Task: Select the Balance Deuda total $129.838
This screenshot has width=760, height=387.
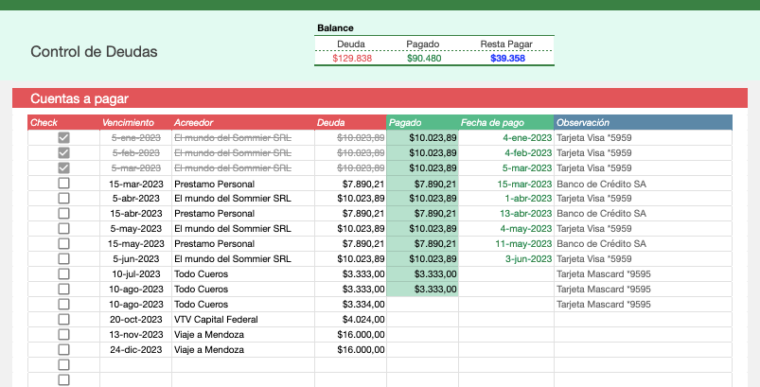Action: (352, 59)
